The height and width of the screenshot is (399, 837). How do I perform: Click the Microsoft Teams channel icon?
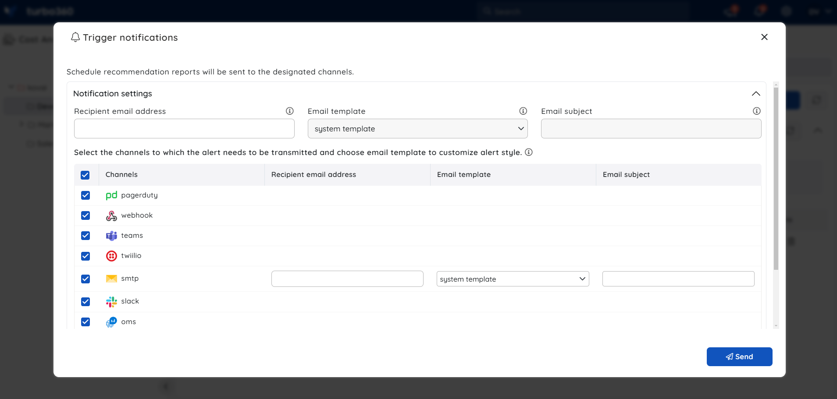pos(111,236)
